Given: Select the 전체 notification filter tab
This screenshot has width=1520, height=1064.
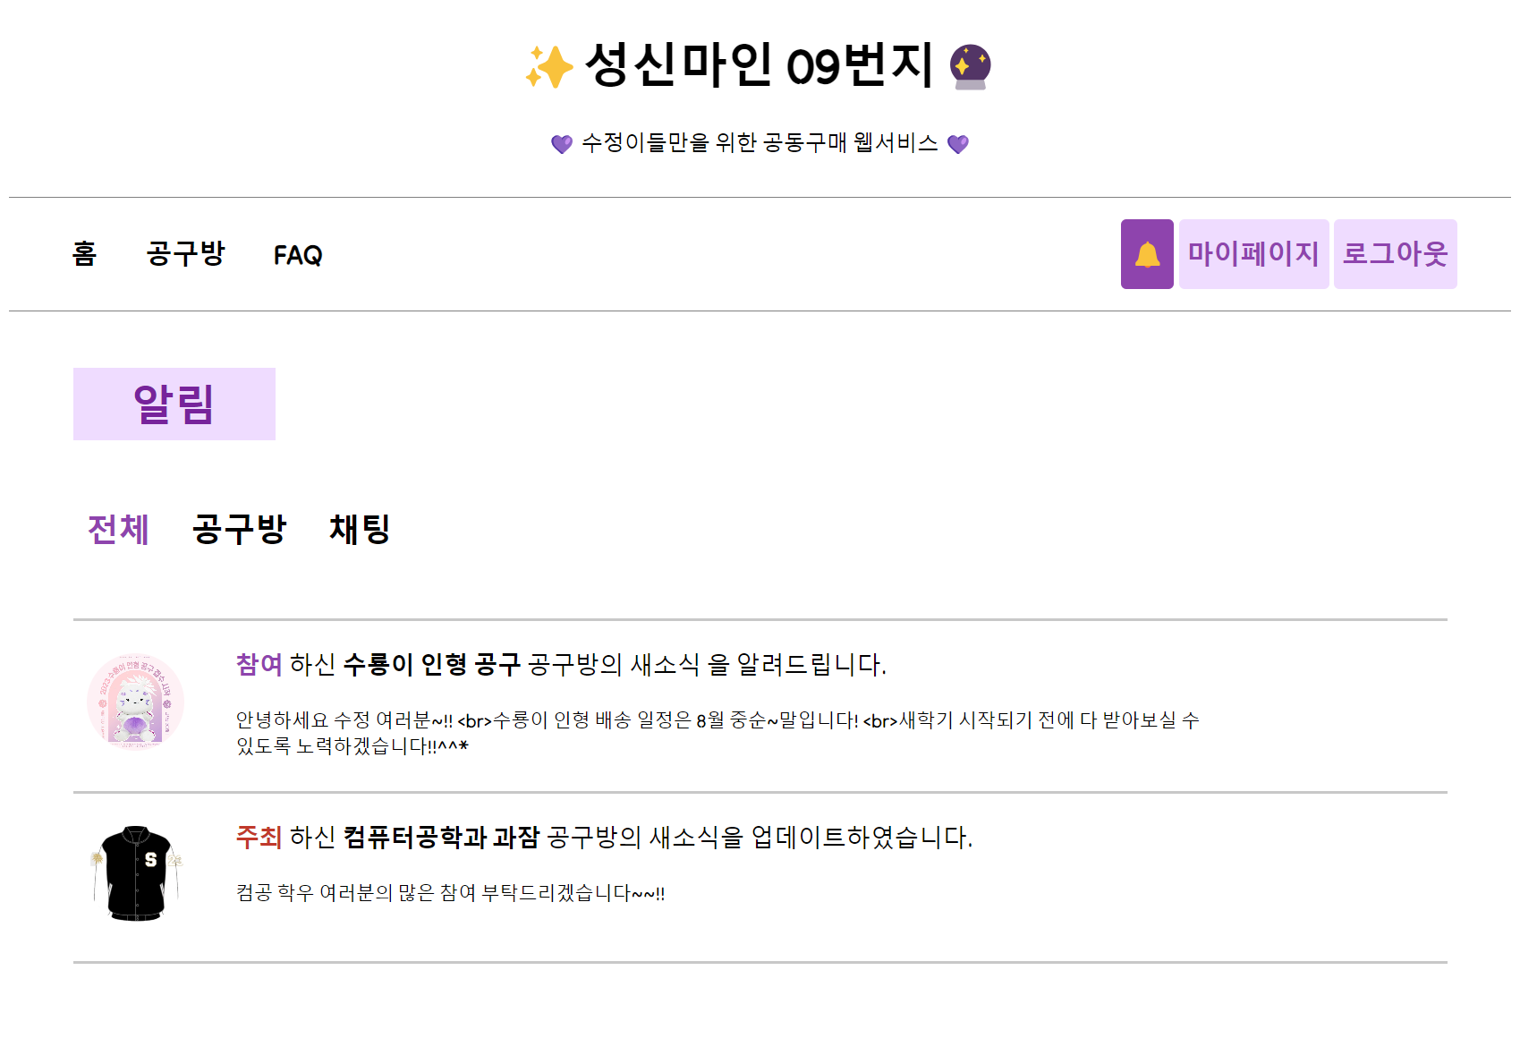Looking at the screenshot, I should (x=119, y=530).
